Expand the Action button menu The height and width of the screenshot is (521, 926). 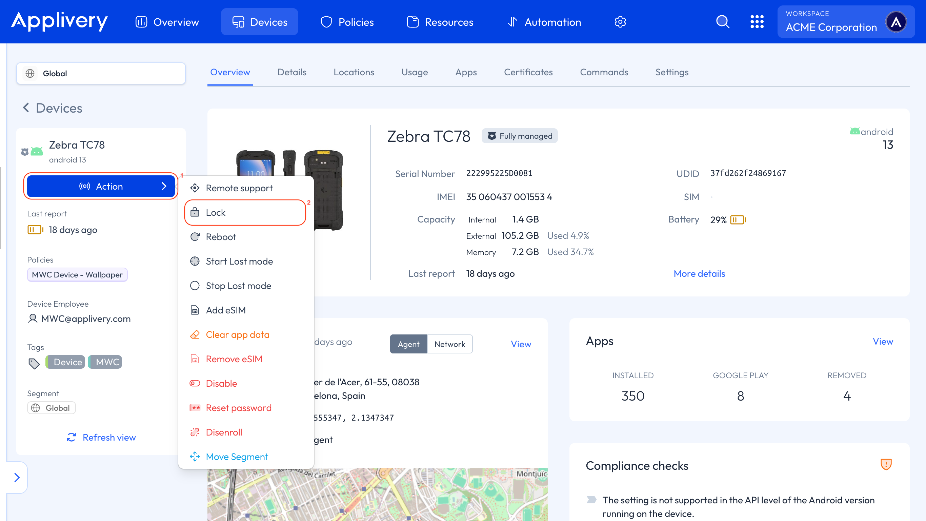[101, 186]
